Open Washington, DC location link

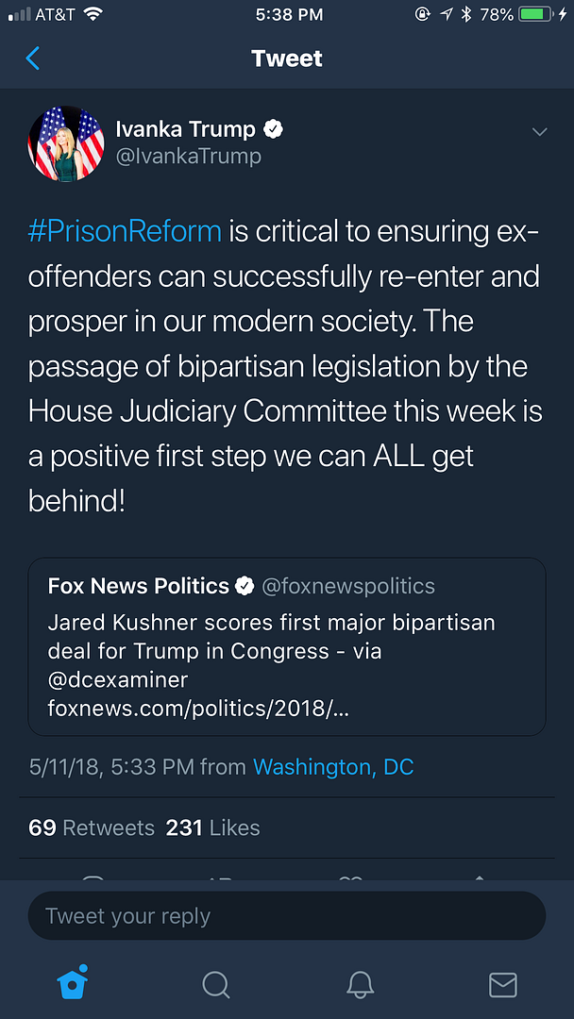click(x=333, y=767)
